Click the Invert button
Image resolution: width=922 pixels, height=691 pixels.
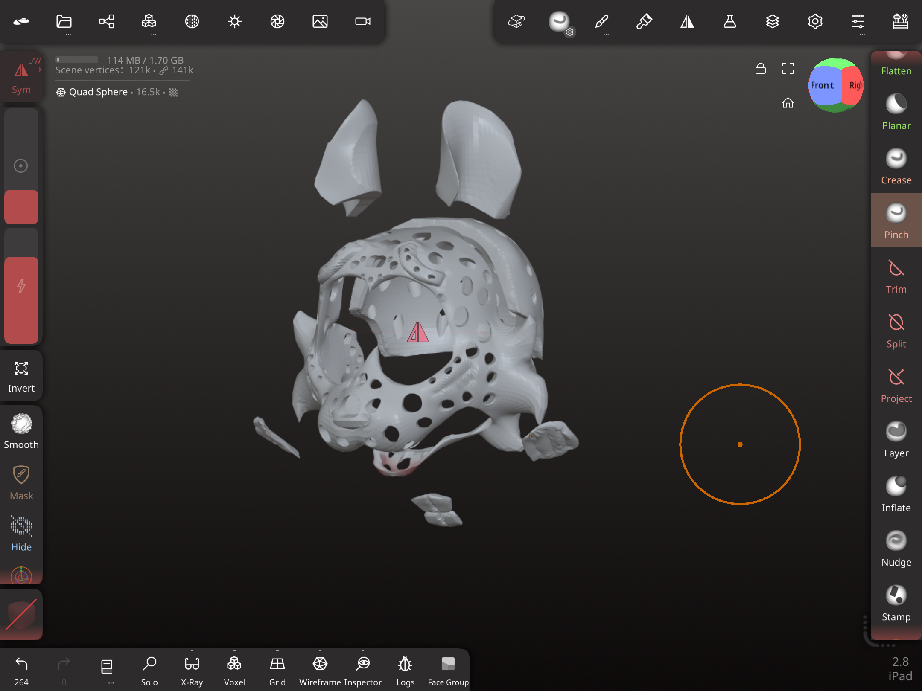[x=21, y=376]
